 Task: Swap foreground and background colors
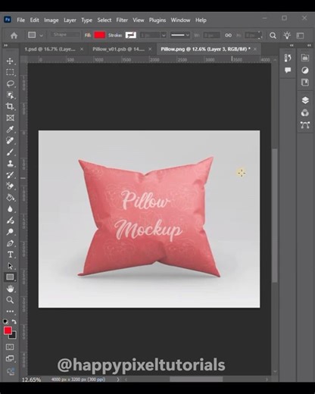point(14,322)
